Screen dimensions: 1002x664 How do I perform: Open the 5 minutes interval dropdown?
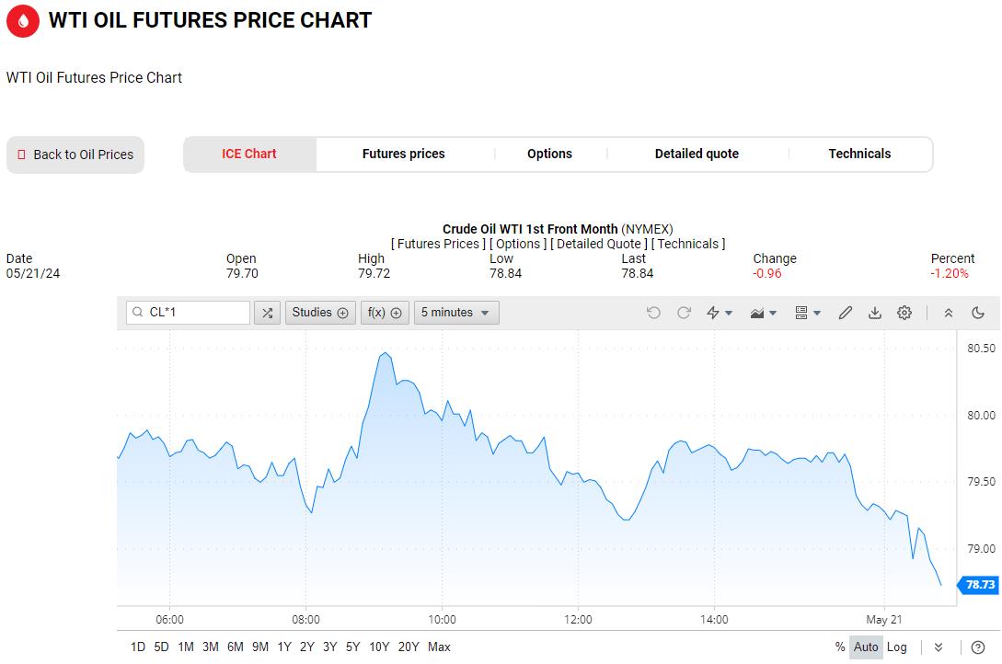point(456,313)
